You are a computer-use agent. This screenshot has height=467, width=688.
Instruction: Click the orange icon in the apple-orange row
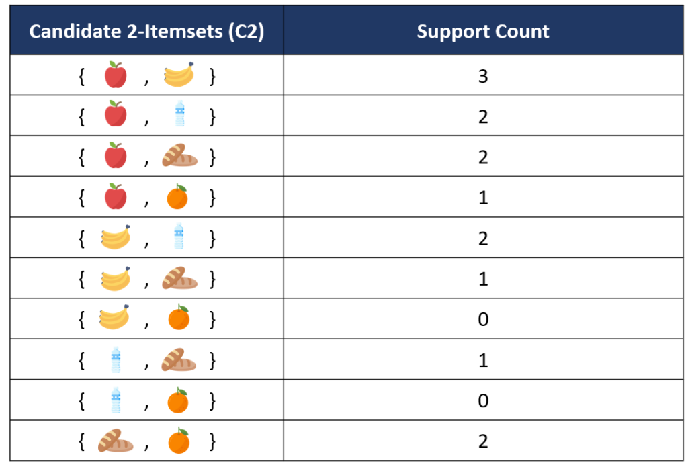[178, 198]
